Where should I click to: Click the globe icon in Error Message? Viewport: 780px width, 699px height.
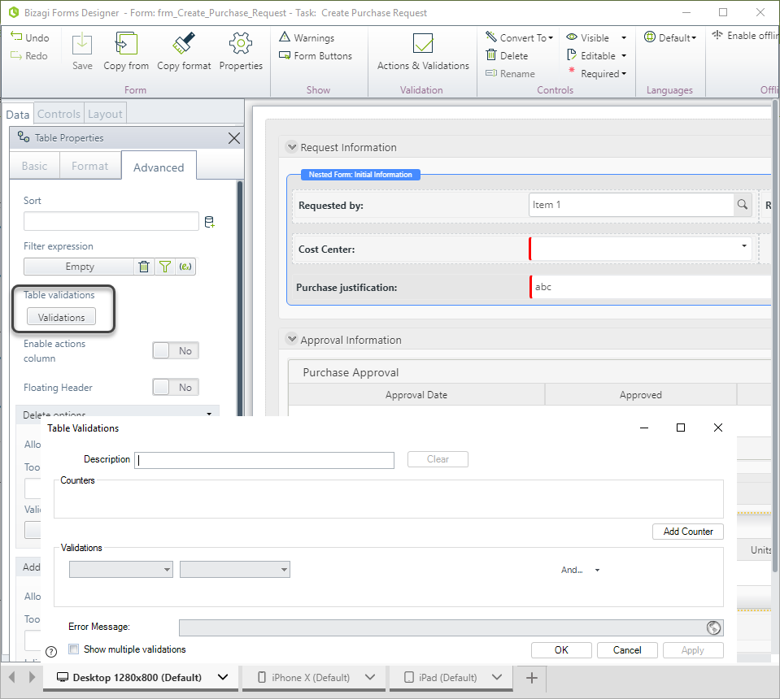coord(713,628)
